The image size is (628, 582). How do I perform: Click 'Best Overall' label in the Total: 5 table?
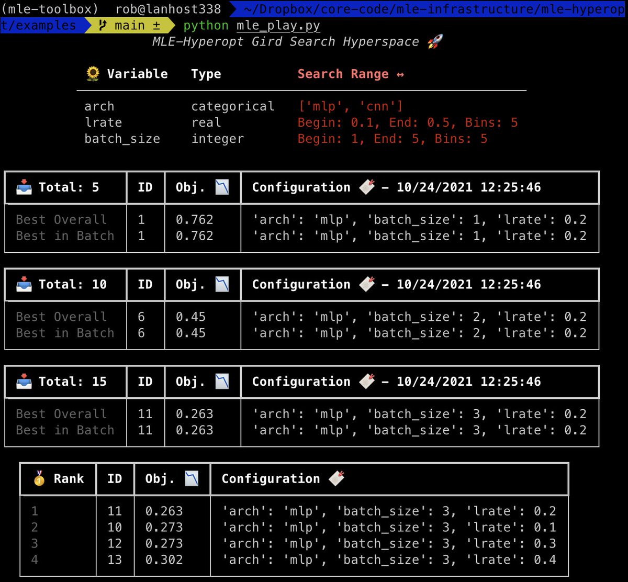pos(61,220)
